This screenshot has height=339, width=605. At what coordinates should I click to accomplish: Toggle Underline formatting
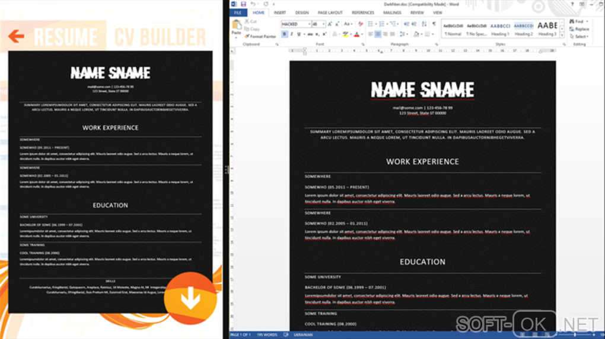click(x=298, y=34)
